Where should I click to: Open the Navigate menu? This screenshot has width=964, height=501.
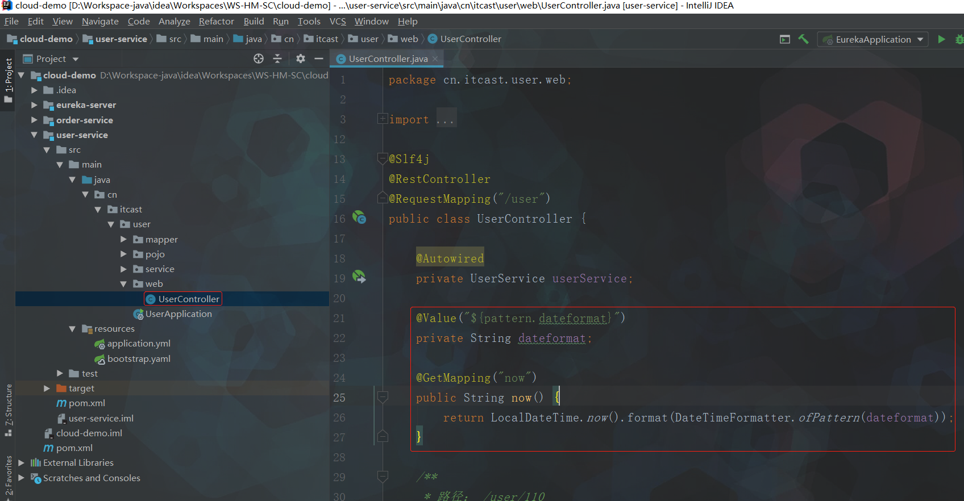point(100,21)
